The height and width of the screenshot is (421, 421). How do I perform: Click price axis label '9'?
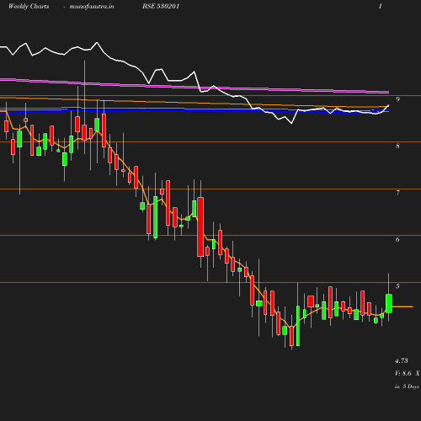397,99
